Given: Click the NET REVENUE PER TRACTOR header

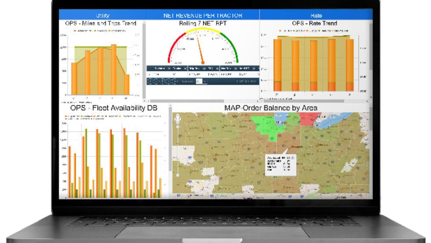Looking at the screenshot, I should click(x=202, y=15).
